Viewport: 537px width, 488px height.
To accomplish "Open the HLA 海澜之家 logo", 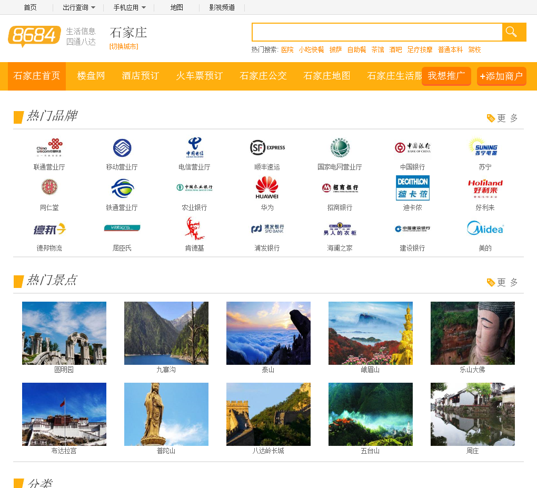I will click(340, 229).
